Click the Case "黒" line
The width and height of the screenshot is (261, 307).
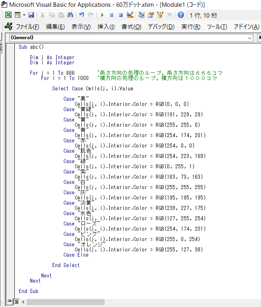coord(76,99)
